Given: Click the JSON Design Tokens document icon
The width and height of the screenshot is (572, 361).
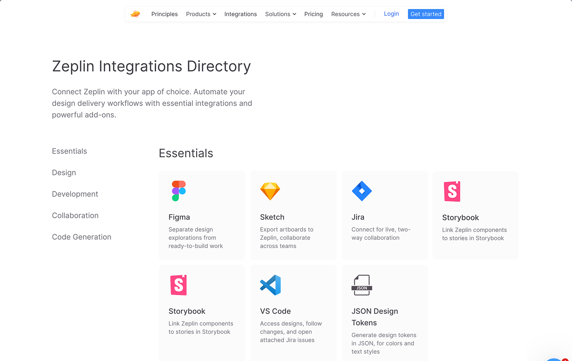Looking at the screenshot, I should pyautogui.click(x=362, y=285).
